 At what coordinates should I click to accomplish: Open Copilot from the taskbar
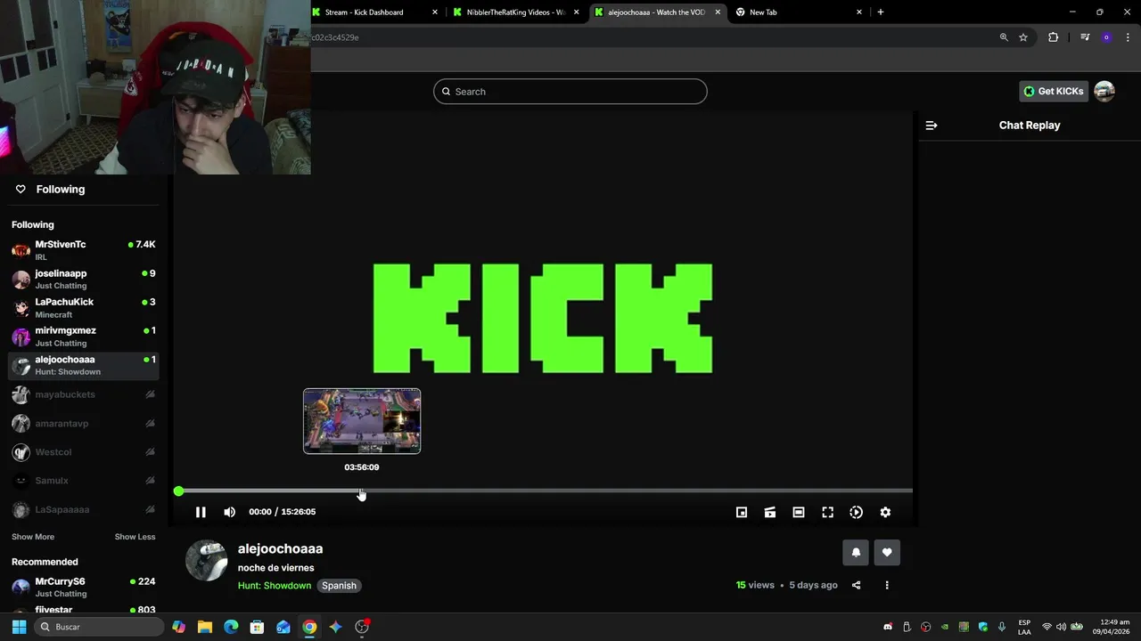coord(178,627)
